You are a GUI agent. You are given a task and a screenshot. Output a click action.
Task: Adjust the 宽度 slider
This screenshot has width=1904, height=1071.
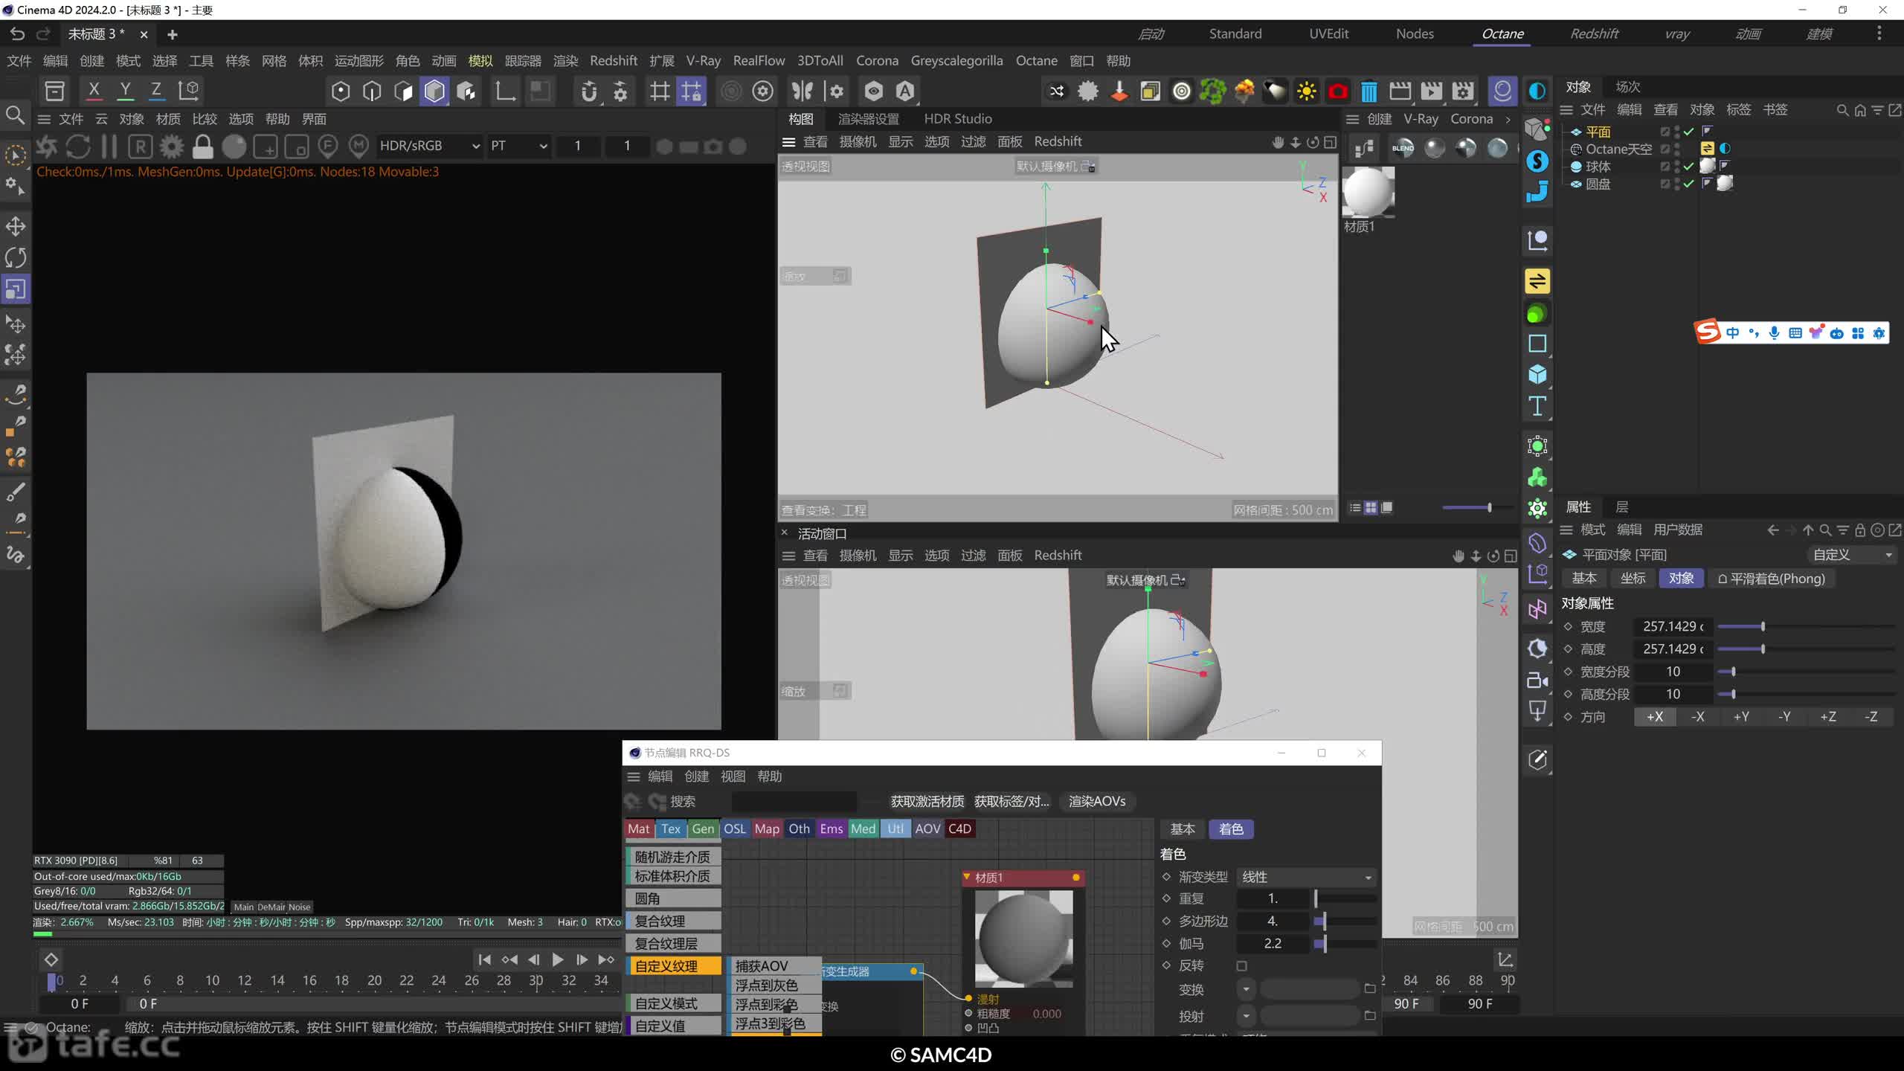pos(1806,627)
